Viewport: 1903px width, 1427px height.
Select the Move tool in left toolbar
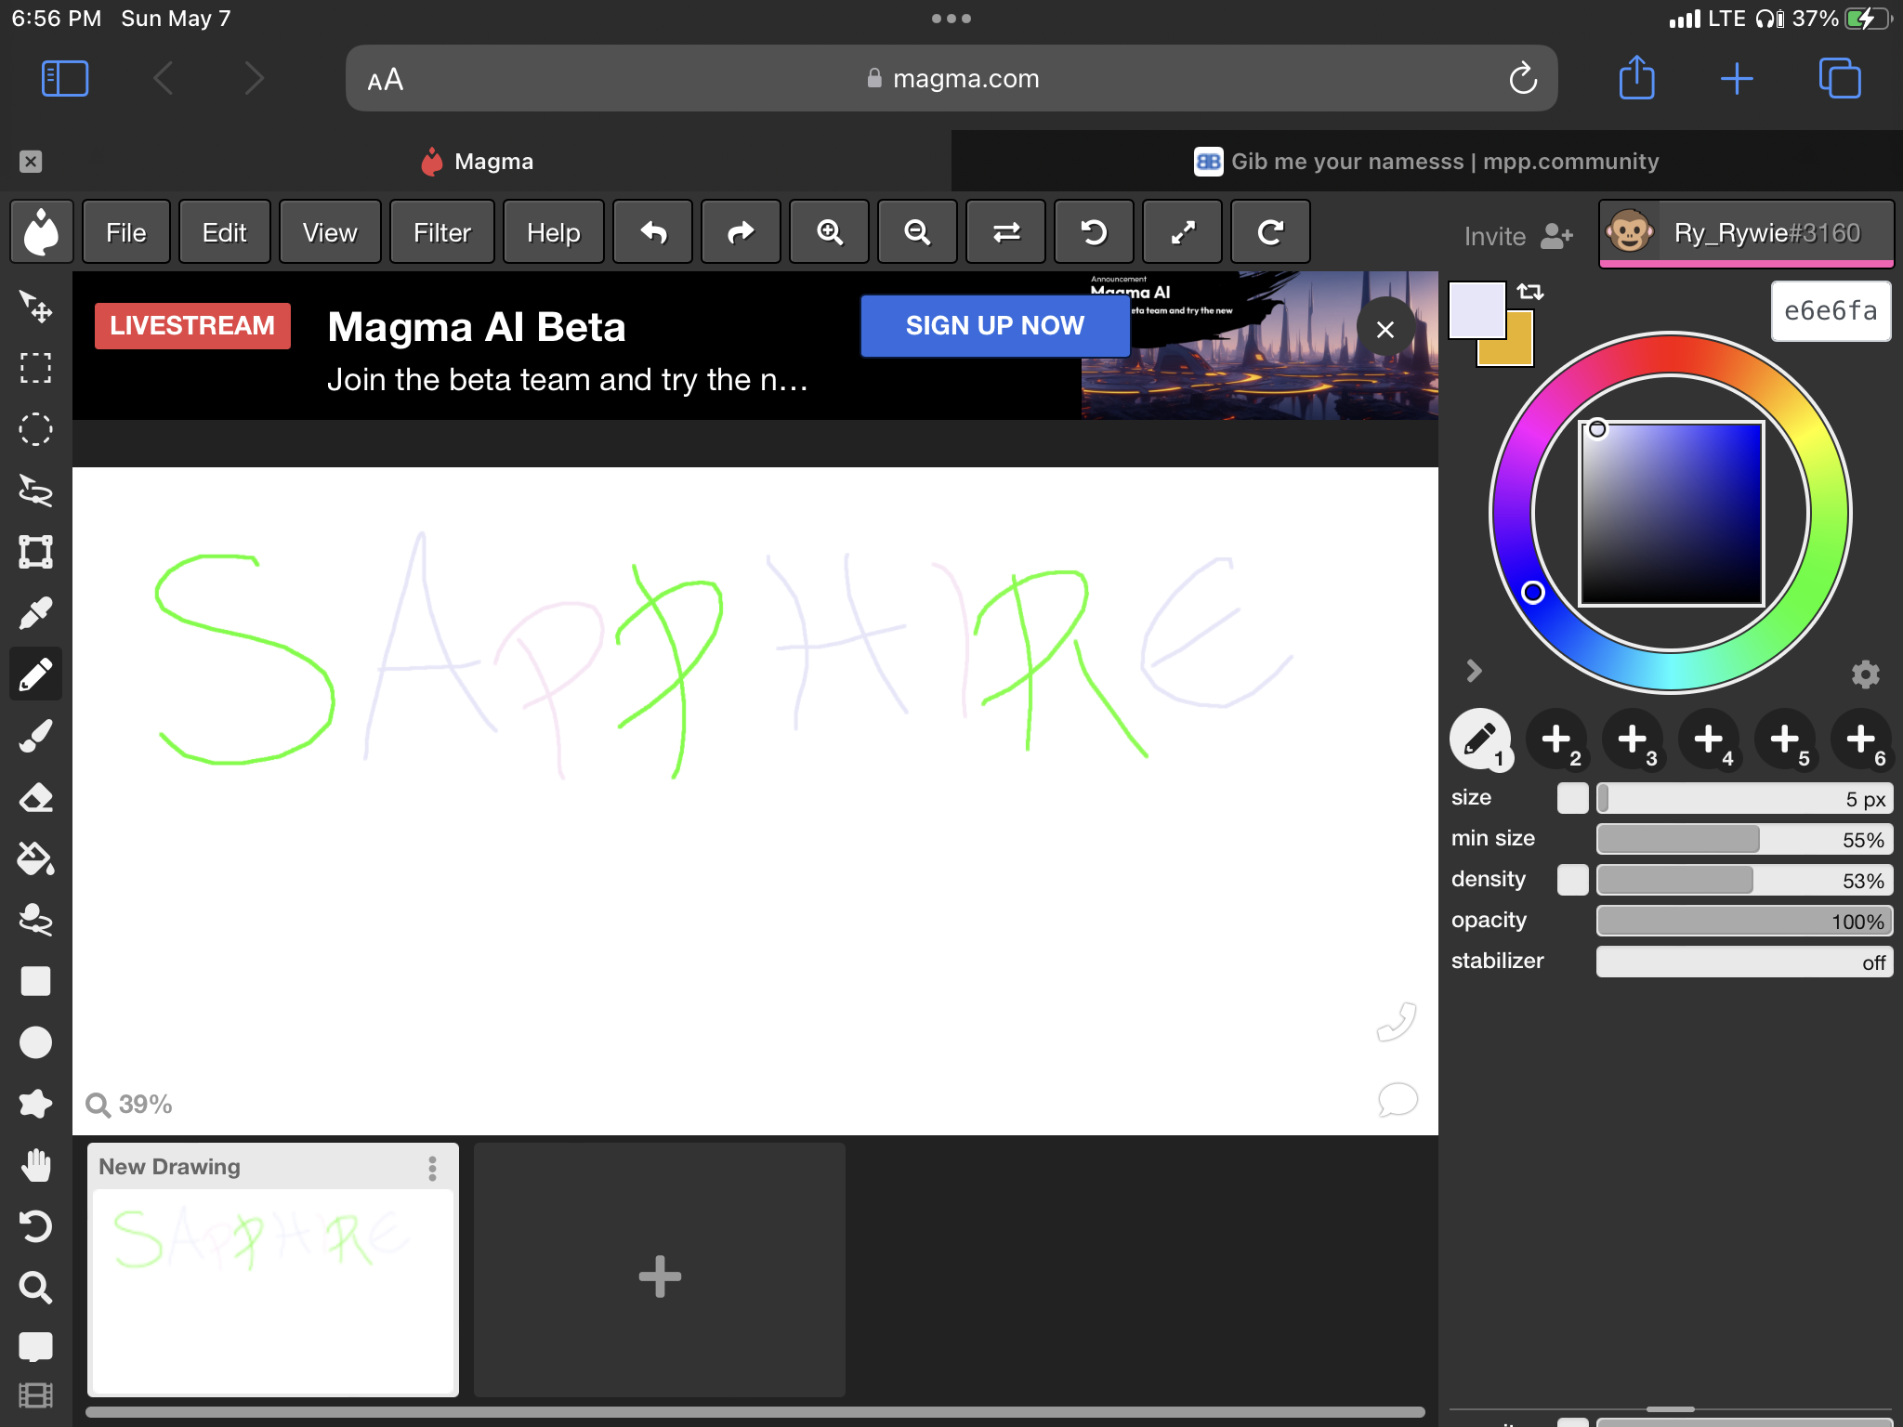tap(35, 307)
